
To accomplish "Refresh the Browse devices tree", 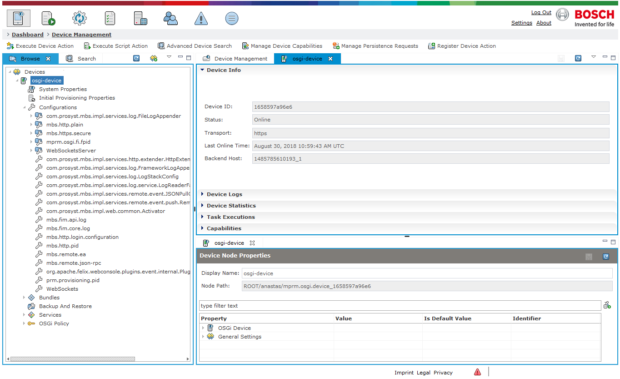I will [x=136, y=58].
